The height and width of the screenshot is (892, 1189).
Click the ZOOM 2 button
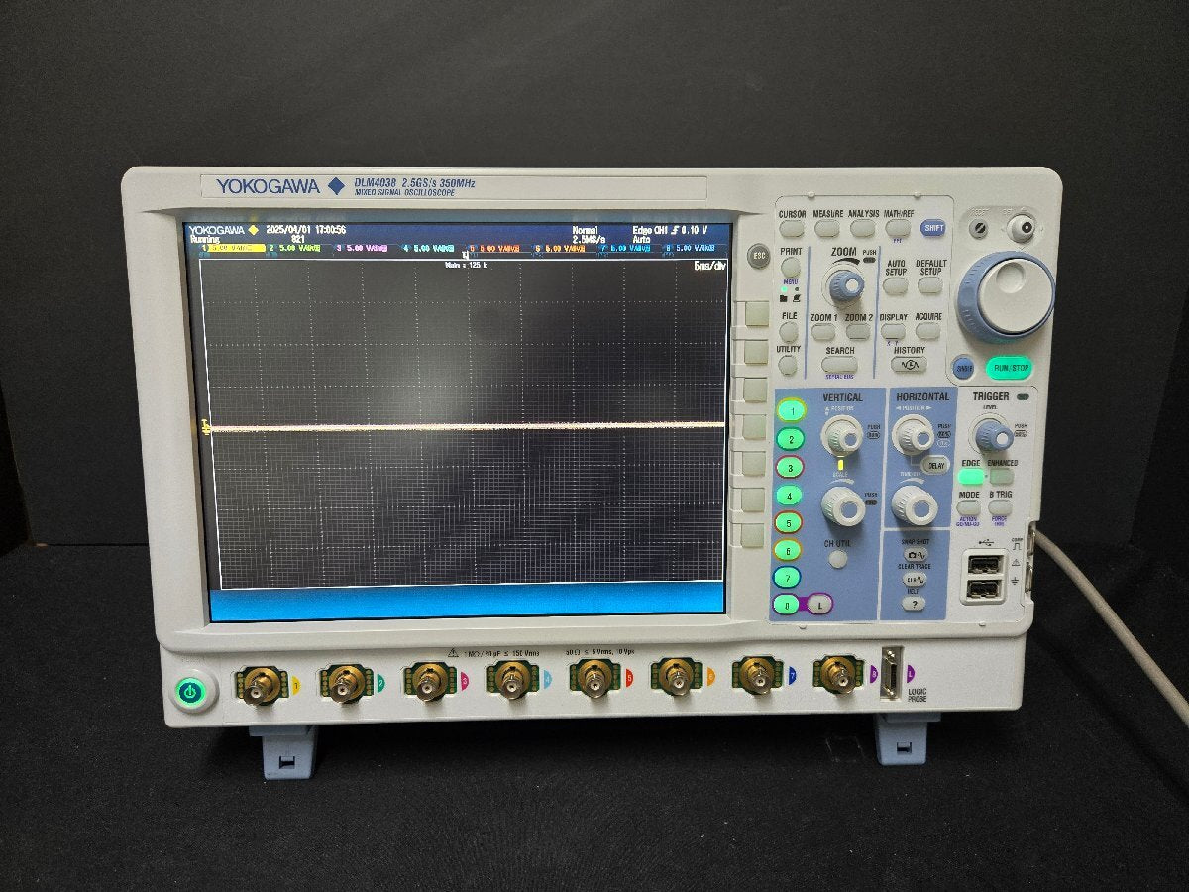tap(858, 331)
